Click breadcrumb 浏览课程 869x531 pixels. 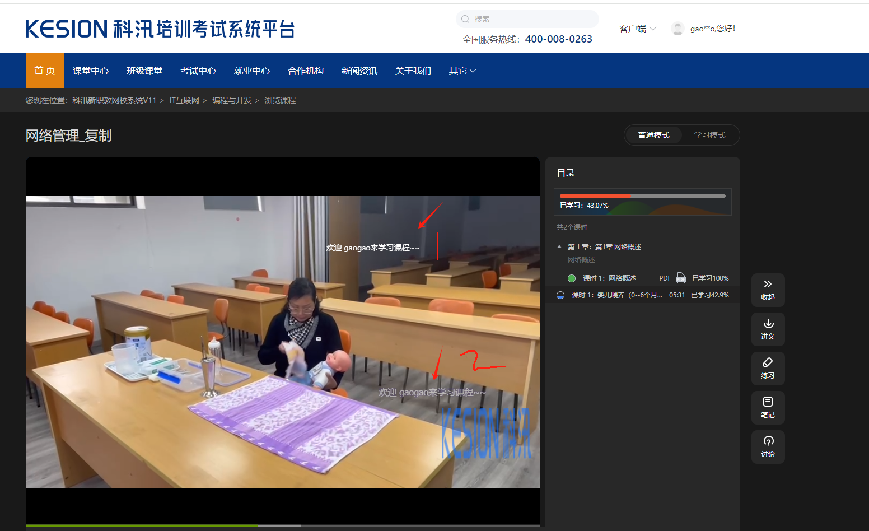coord(280,100)
